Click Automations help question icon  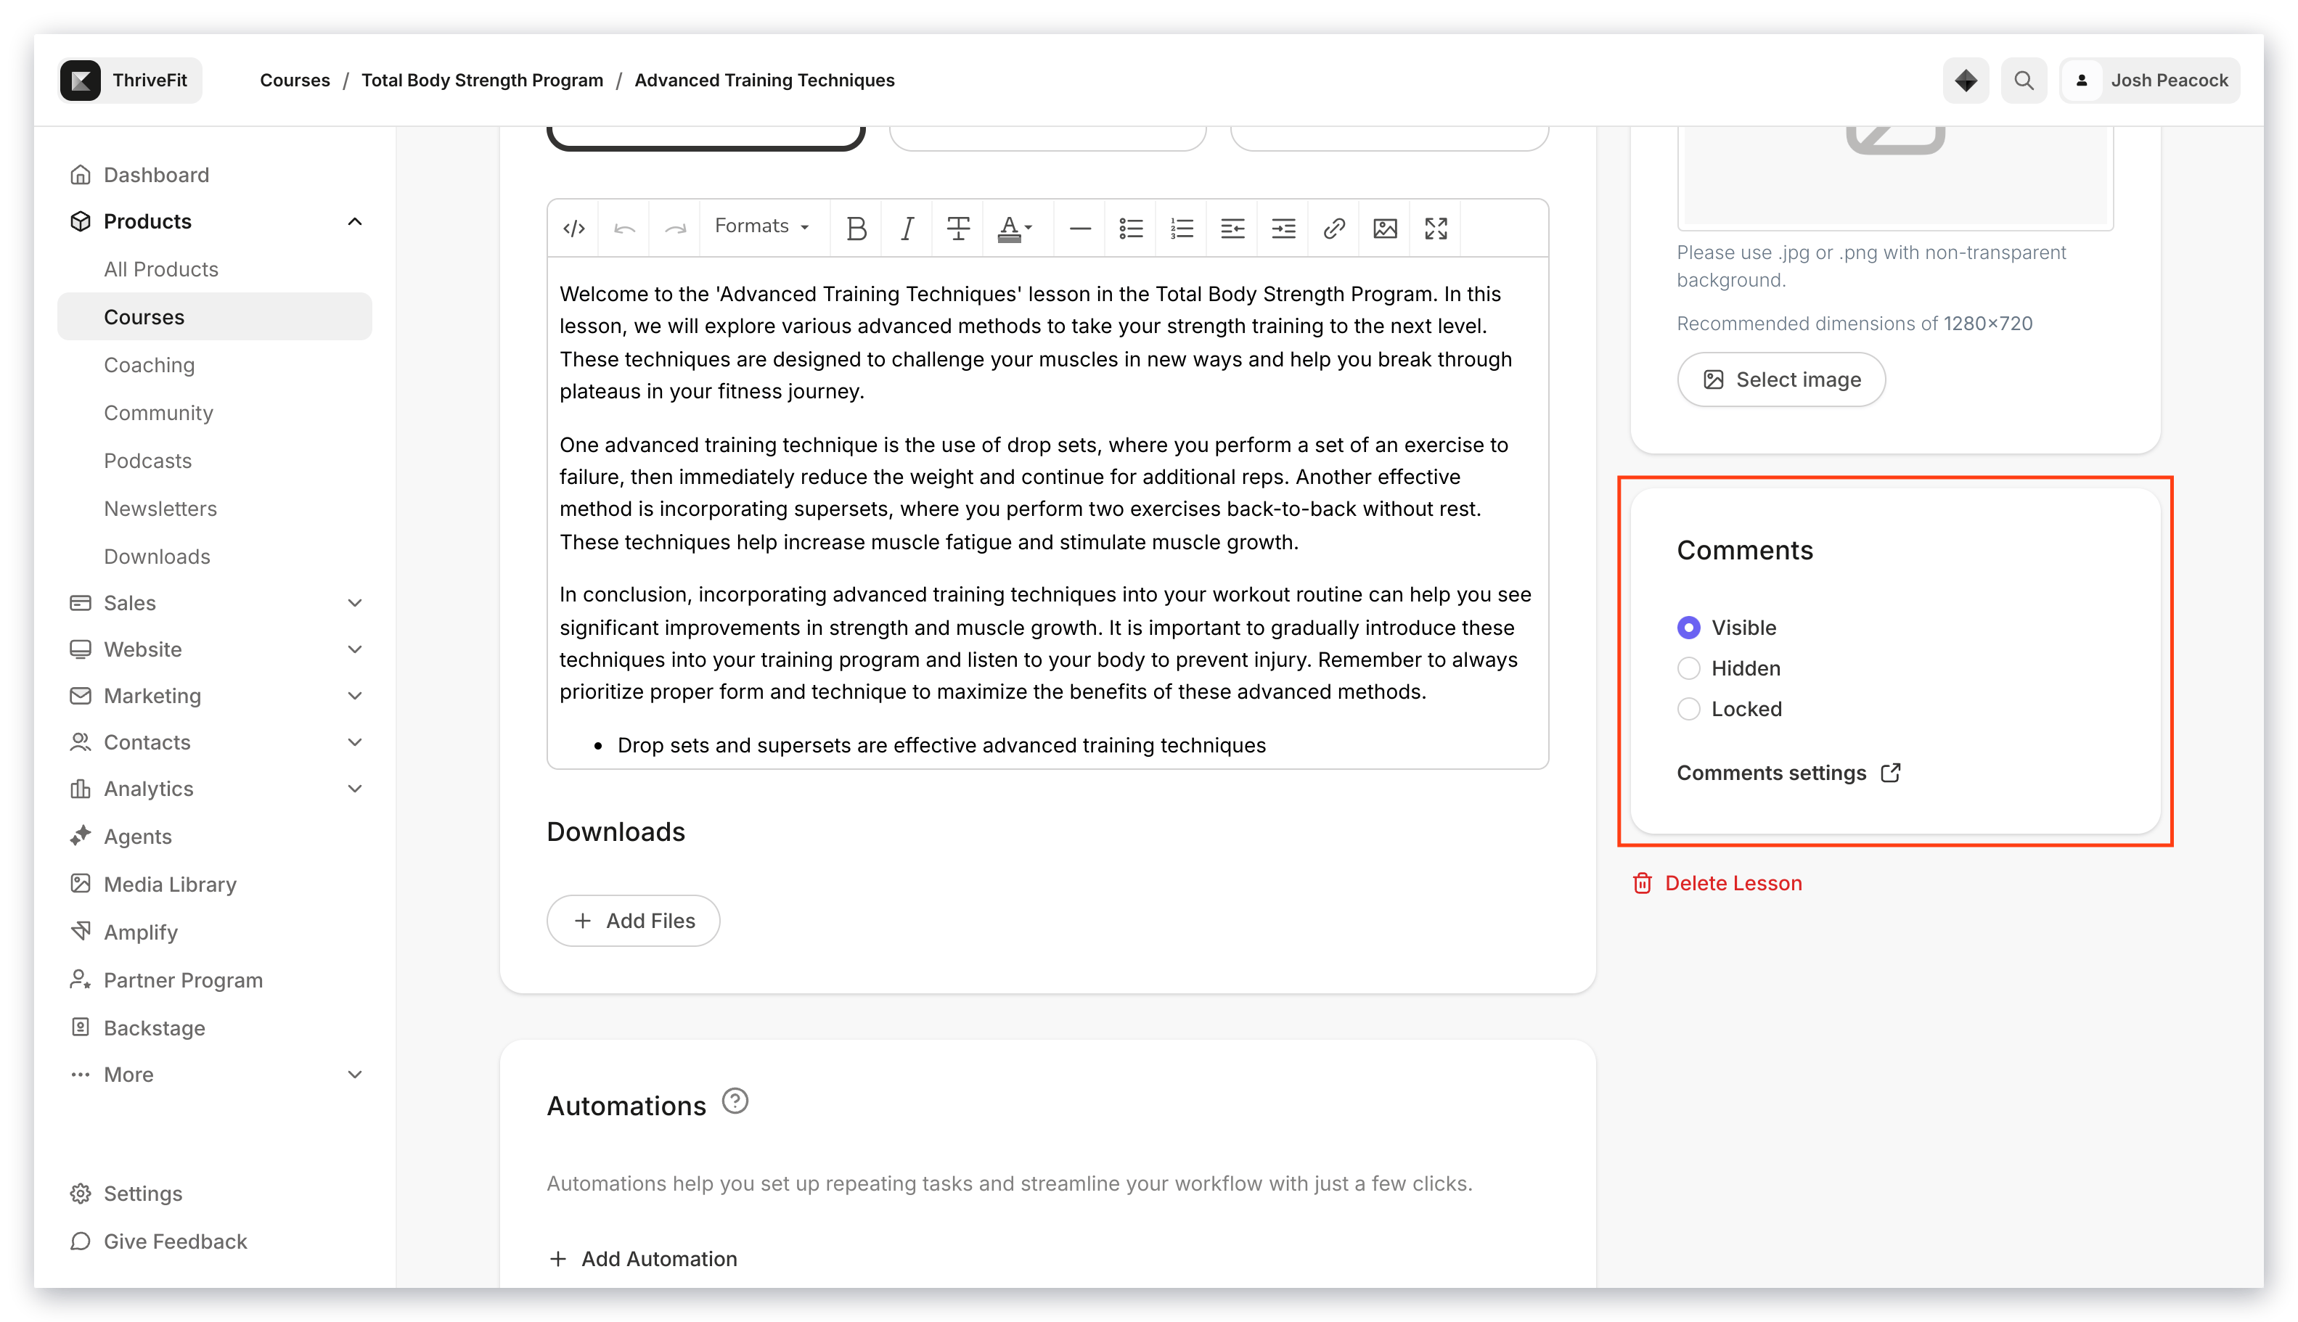pyautogui.click(x=735, y=1101)
